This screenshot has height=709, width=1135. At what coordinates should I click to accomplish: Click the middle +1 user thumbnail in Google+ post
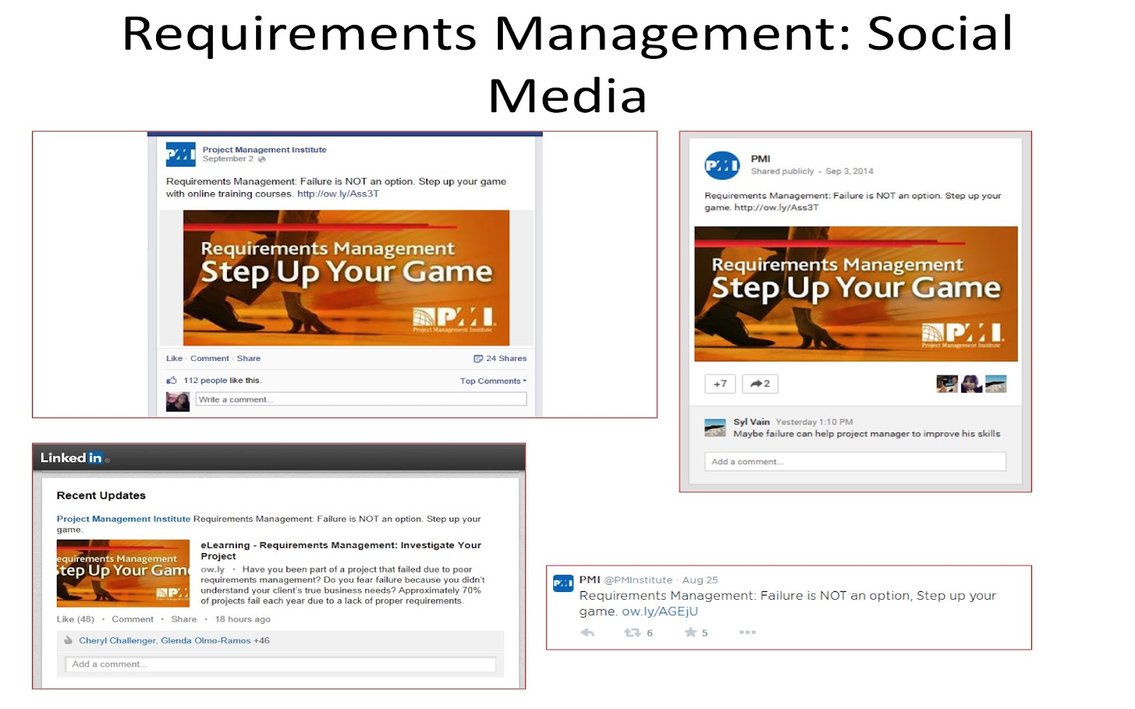(971, 384)
